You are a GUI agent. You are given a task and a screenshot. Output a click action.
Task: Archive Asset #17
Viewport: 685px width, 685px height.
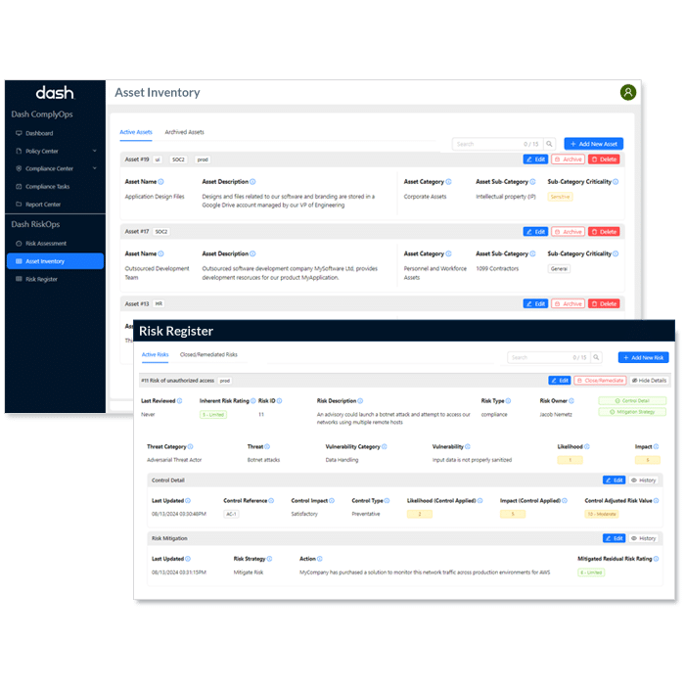pos(568,232)
